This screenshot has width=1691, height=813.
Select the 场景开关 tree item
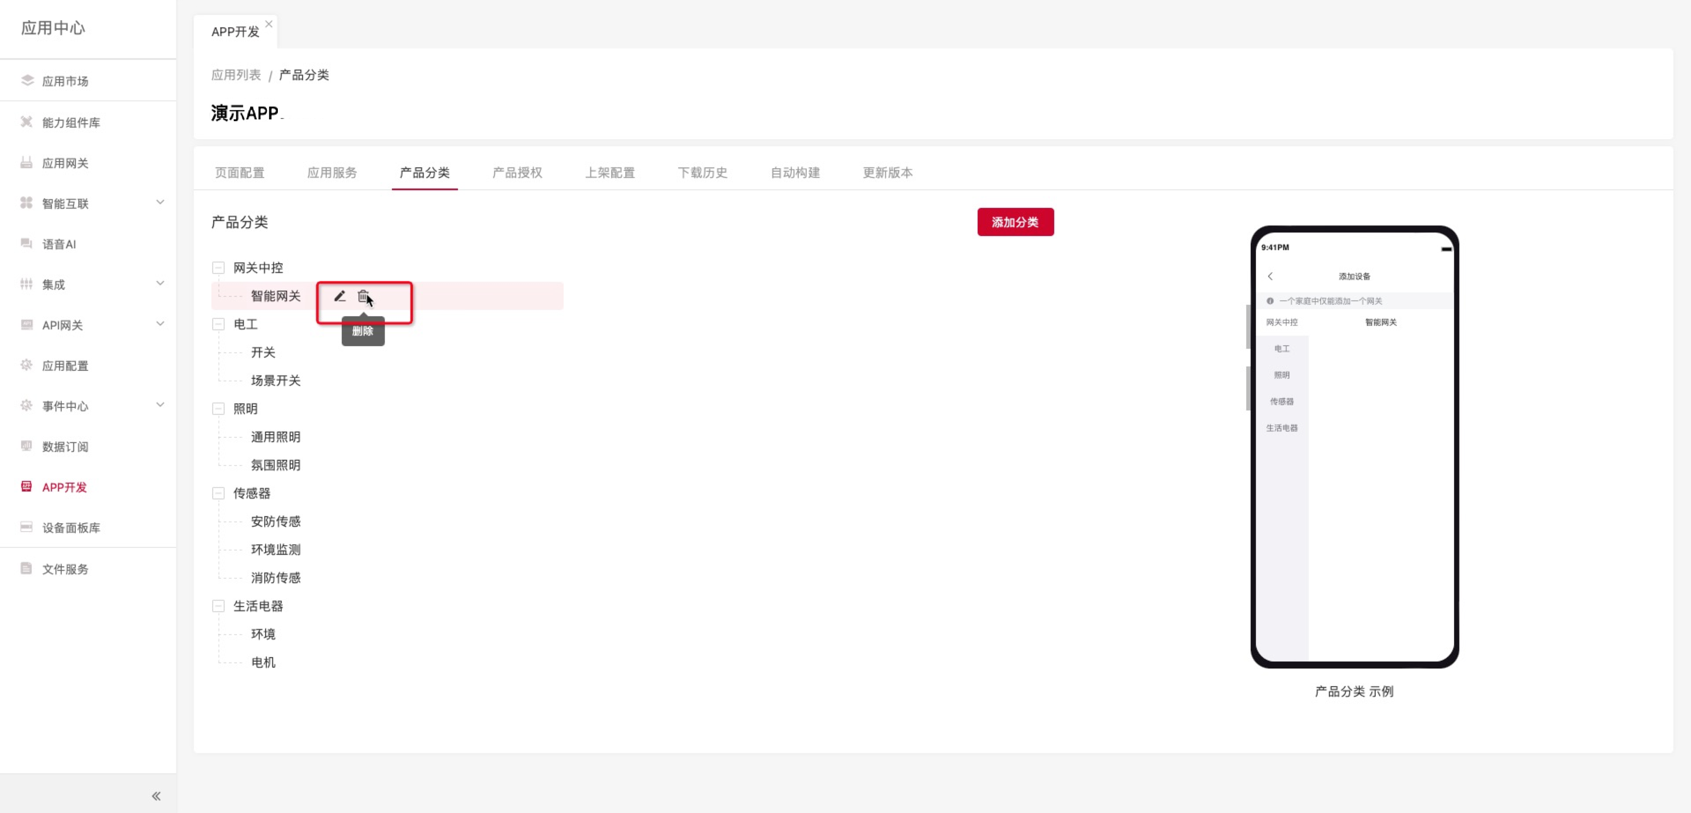coord(276,381)
